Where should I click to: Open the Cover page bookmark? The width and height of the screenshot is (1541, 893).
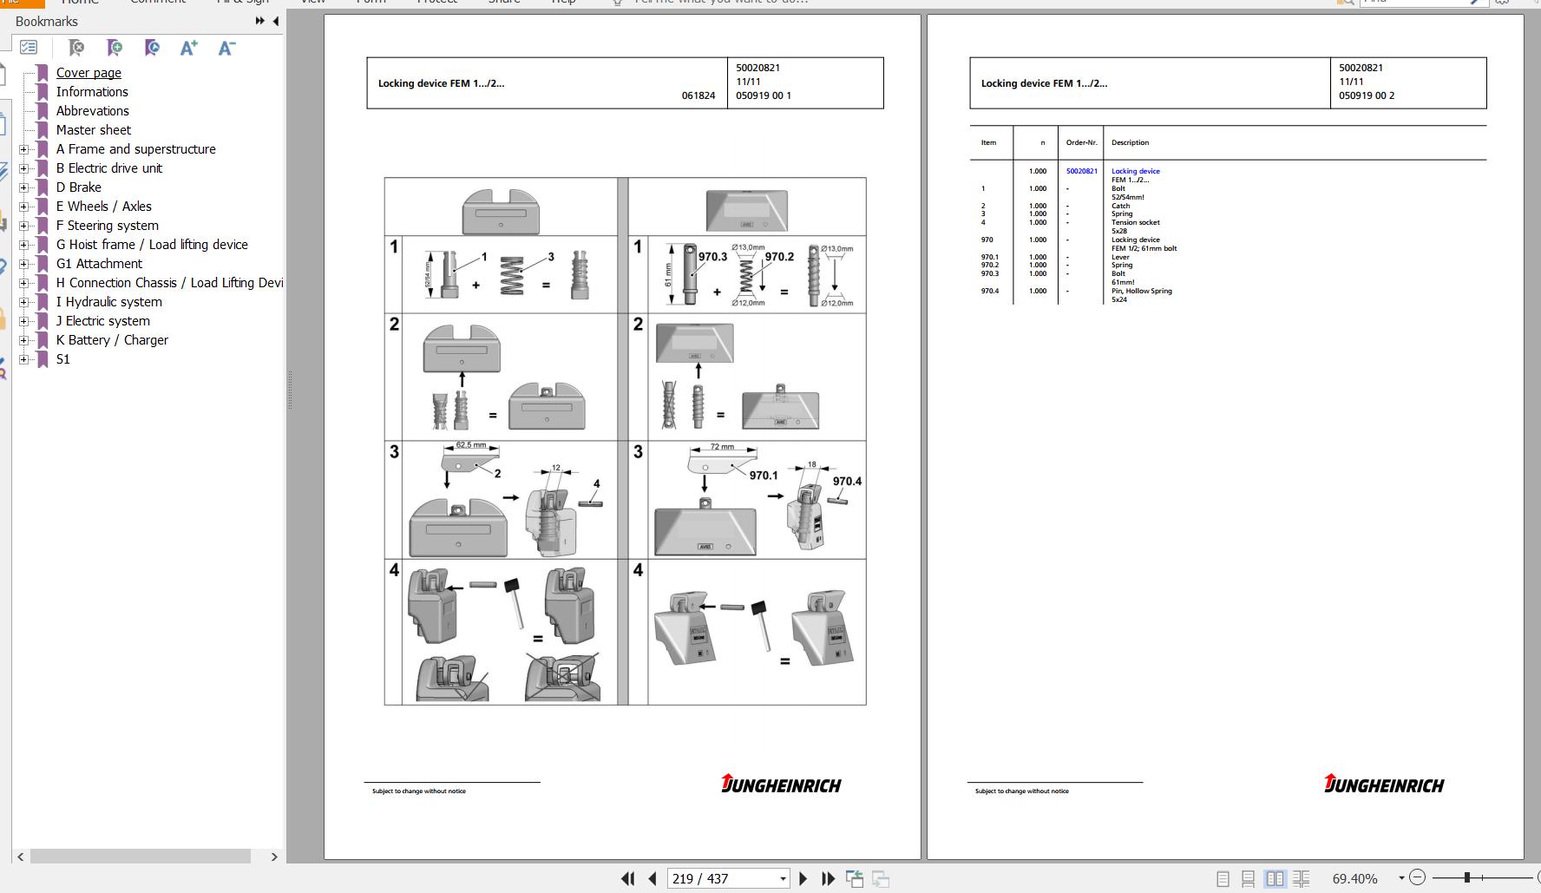89,73
